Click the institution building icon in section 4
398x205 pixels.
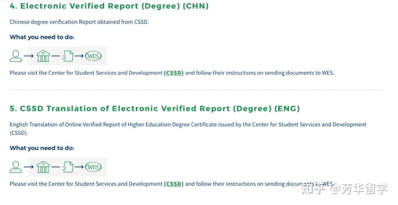43,56
